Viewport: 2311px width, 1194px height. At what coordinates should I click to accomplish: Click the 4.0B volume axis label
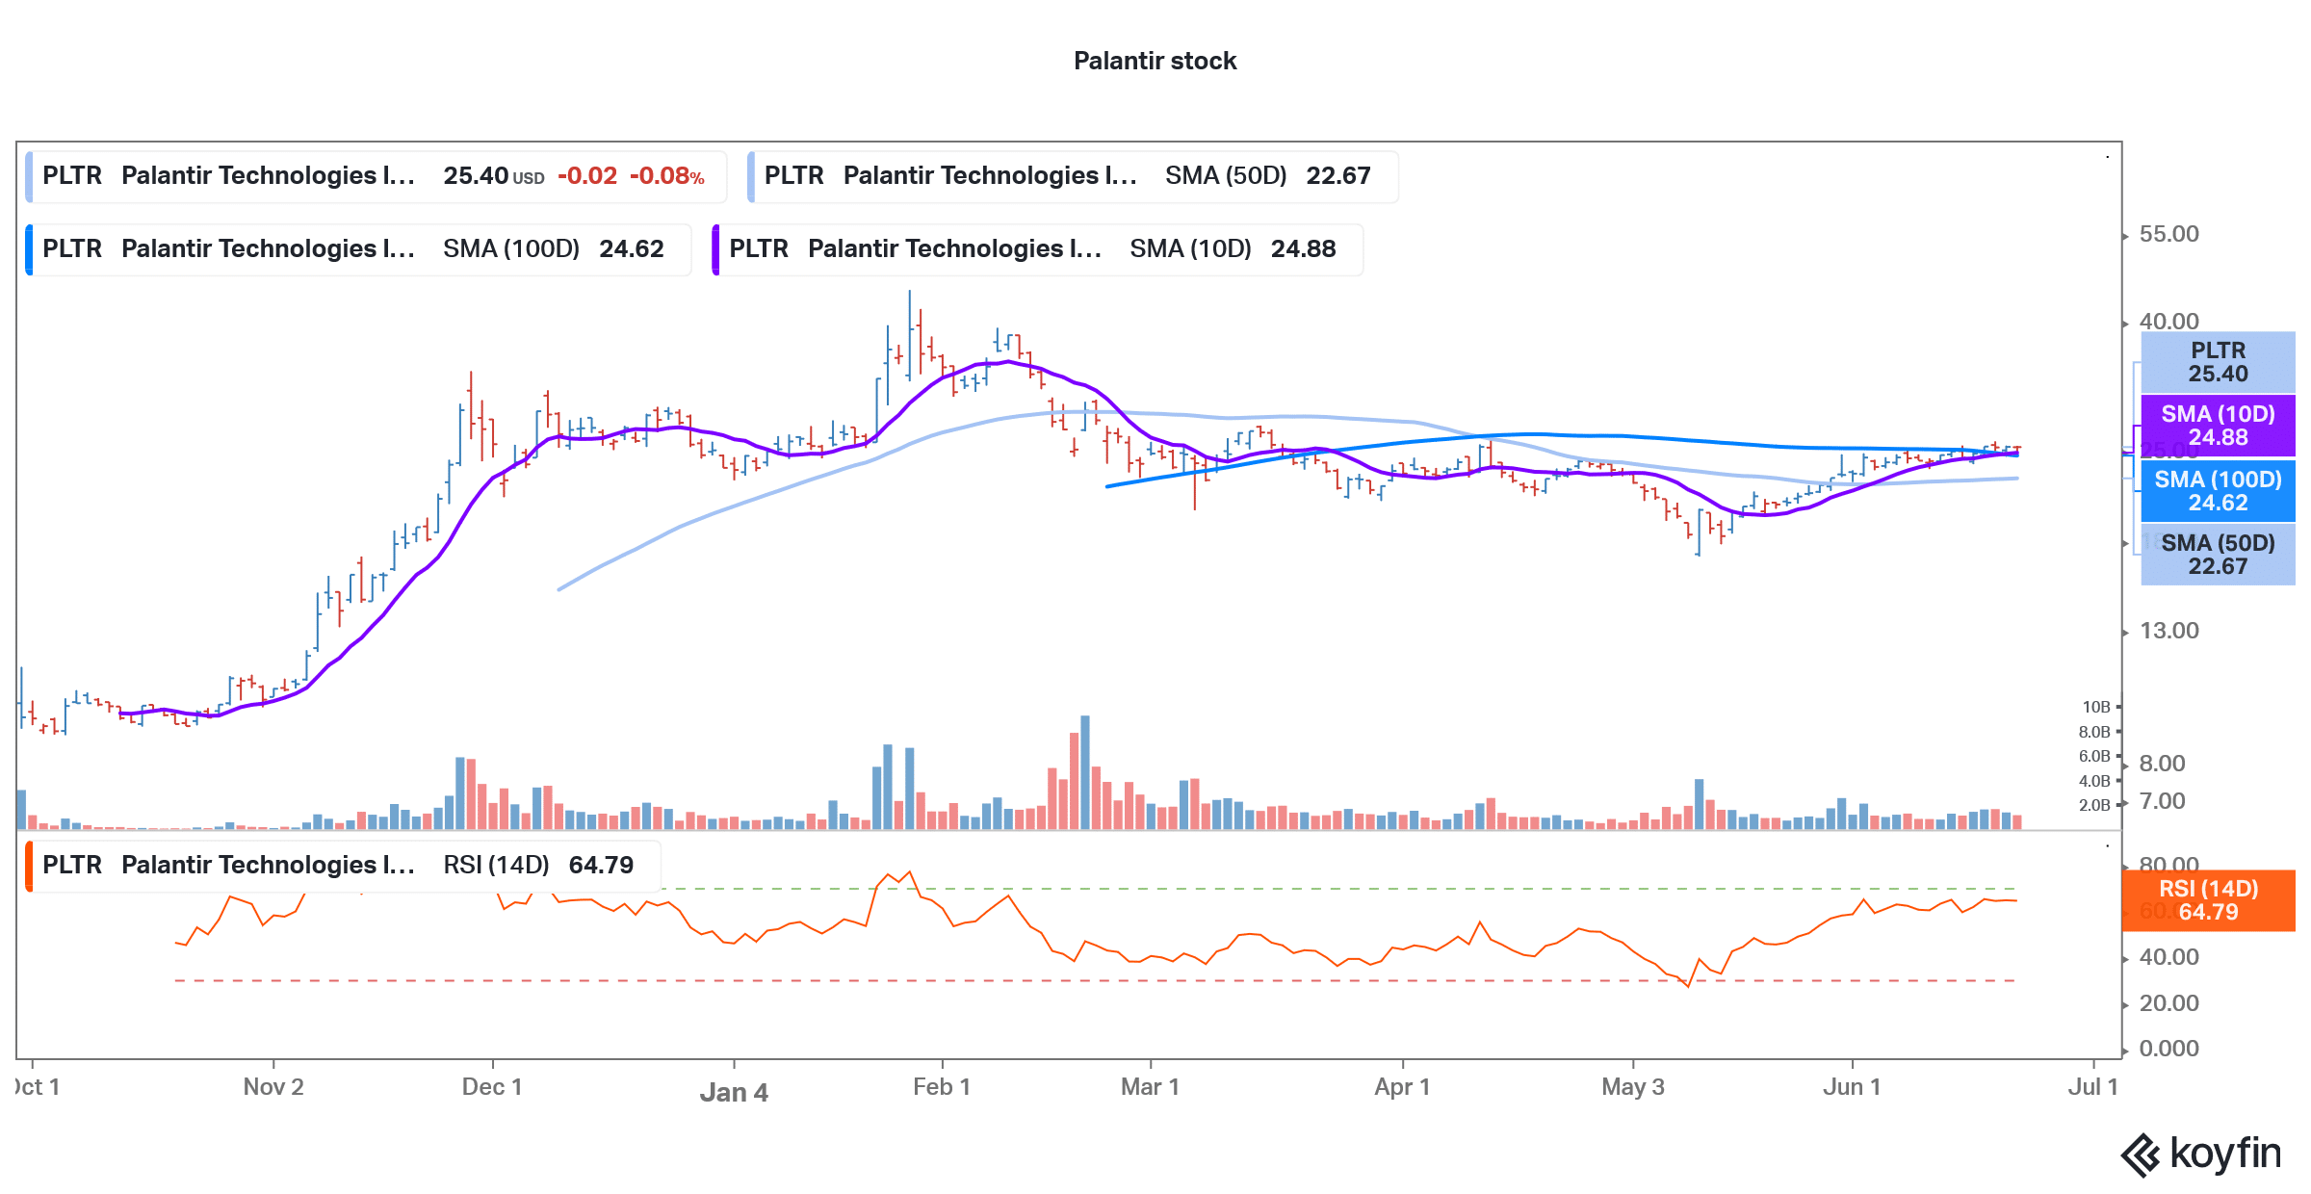click(x=2093, y=782)
